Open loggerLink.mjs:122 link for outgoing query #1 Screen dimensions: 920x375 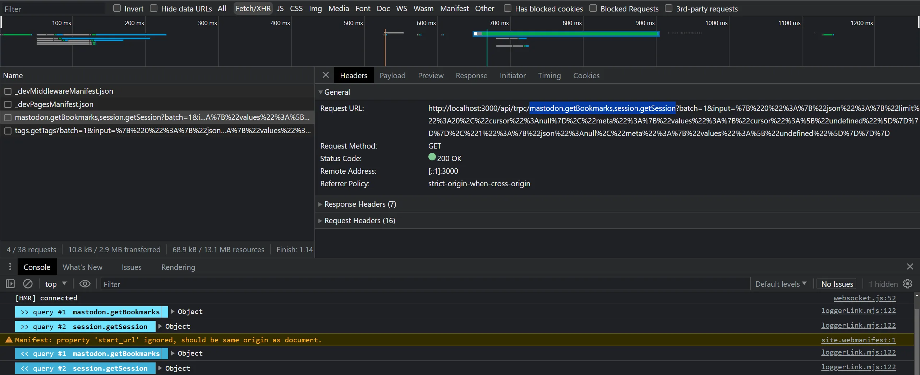[858, 310]
